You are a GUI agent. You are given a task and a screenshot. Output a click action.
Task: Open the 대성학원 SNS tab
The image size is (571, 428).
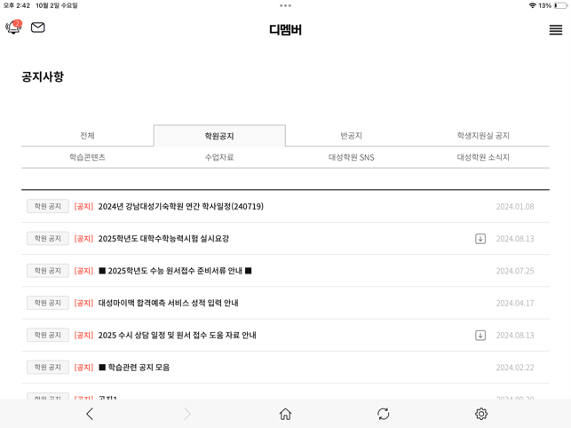(x=351, y=157)
